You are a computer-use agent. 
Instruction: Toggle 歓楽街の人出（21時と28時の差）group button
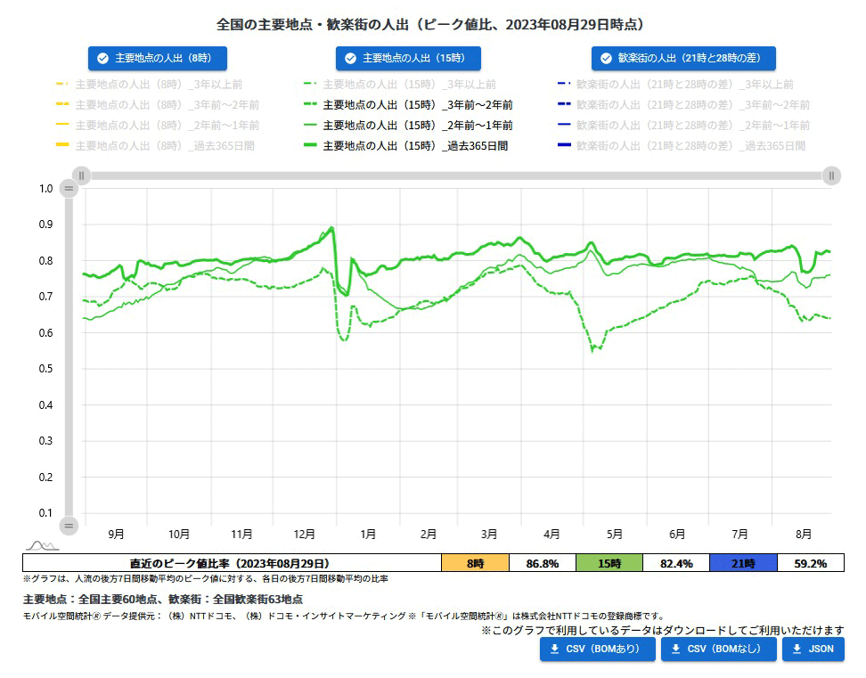pyautogui.click(x=683, y=58)
